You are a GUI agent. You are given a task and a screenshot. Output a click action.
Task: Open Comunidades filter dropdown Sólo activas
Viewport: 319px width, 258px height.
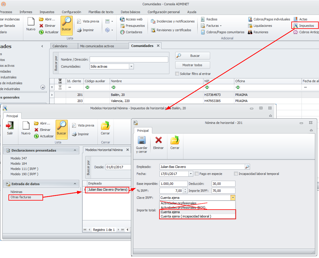[x=131, y=66]
